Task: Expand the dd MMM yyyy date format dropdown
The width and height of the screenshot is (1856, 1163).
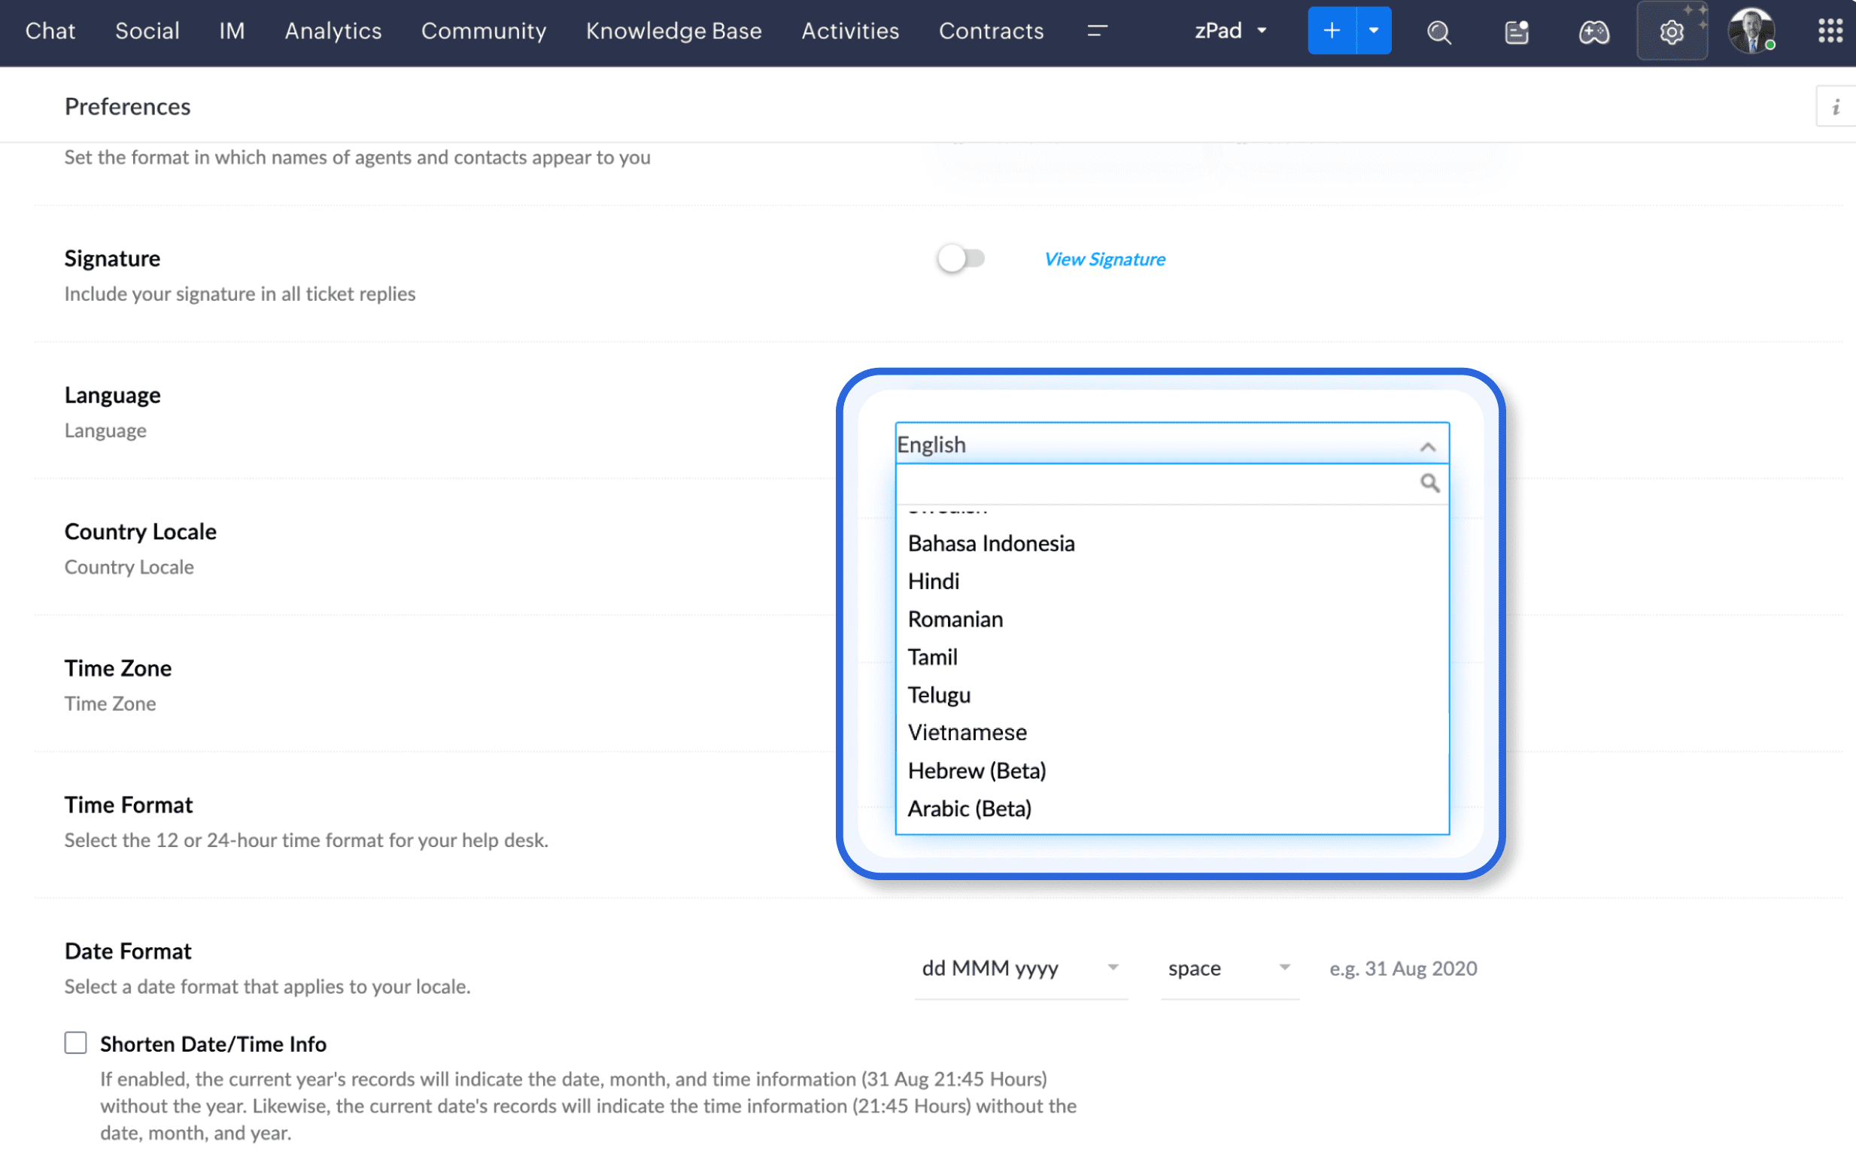Action: pos(1020,967)
